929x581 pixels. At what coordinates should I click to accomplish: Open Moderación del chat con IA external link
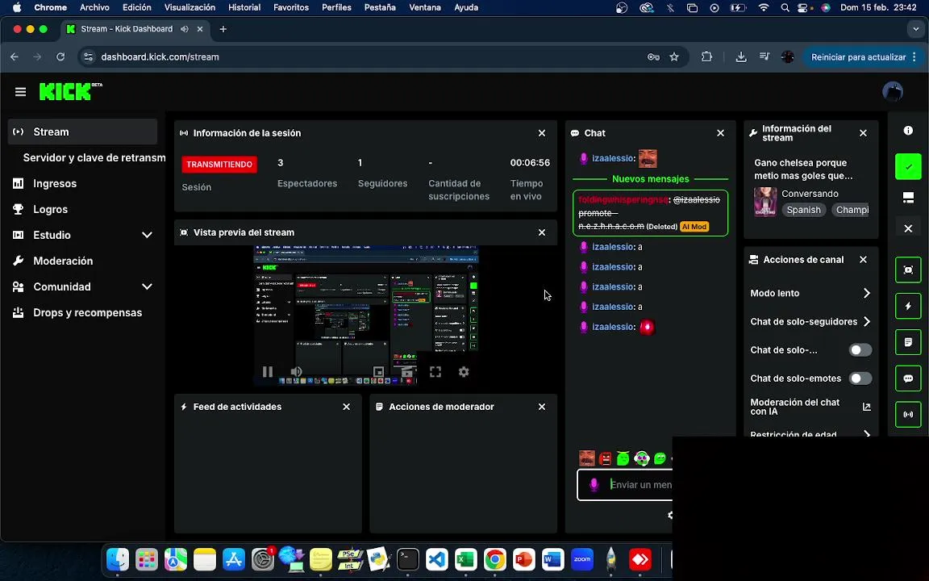pyautogui.click(x=866, y=407)
